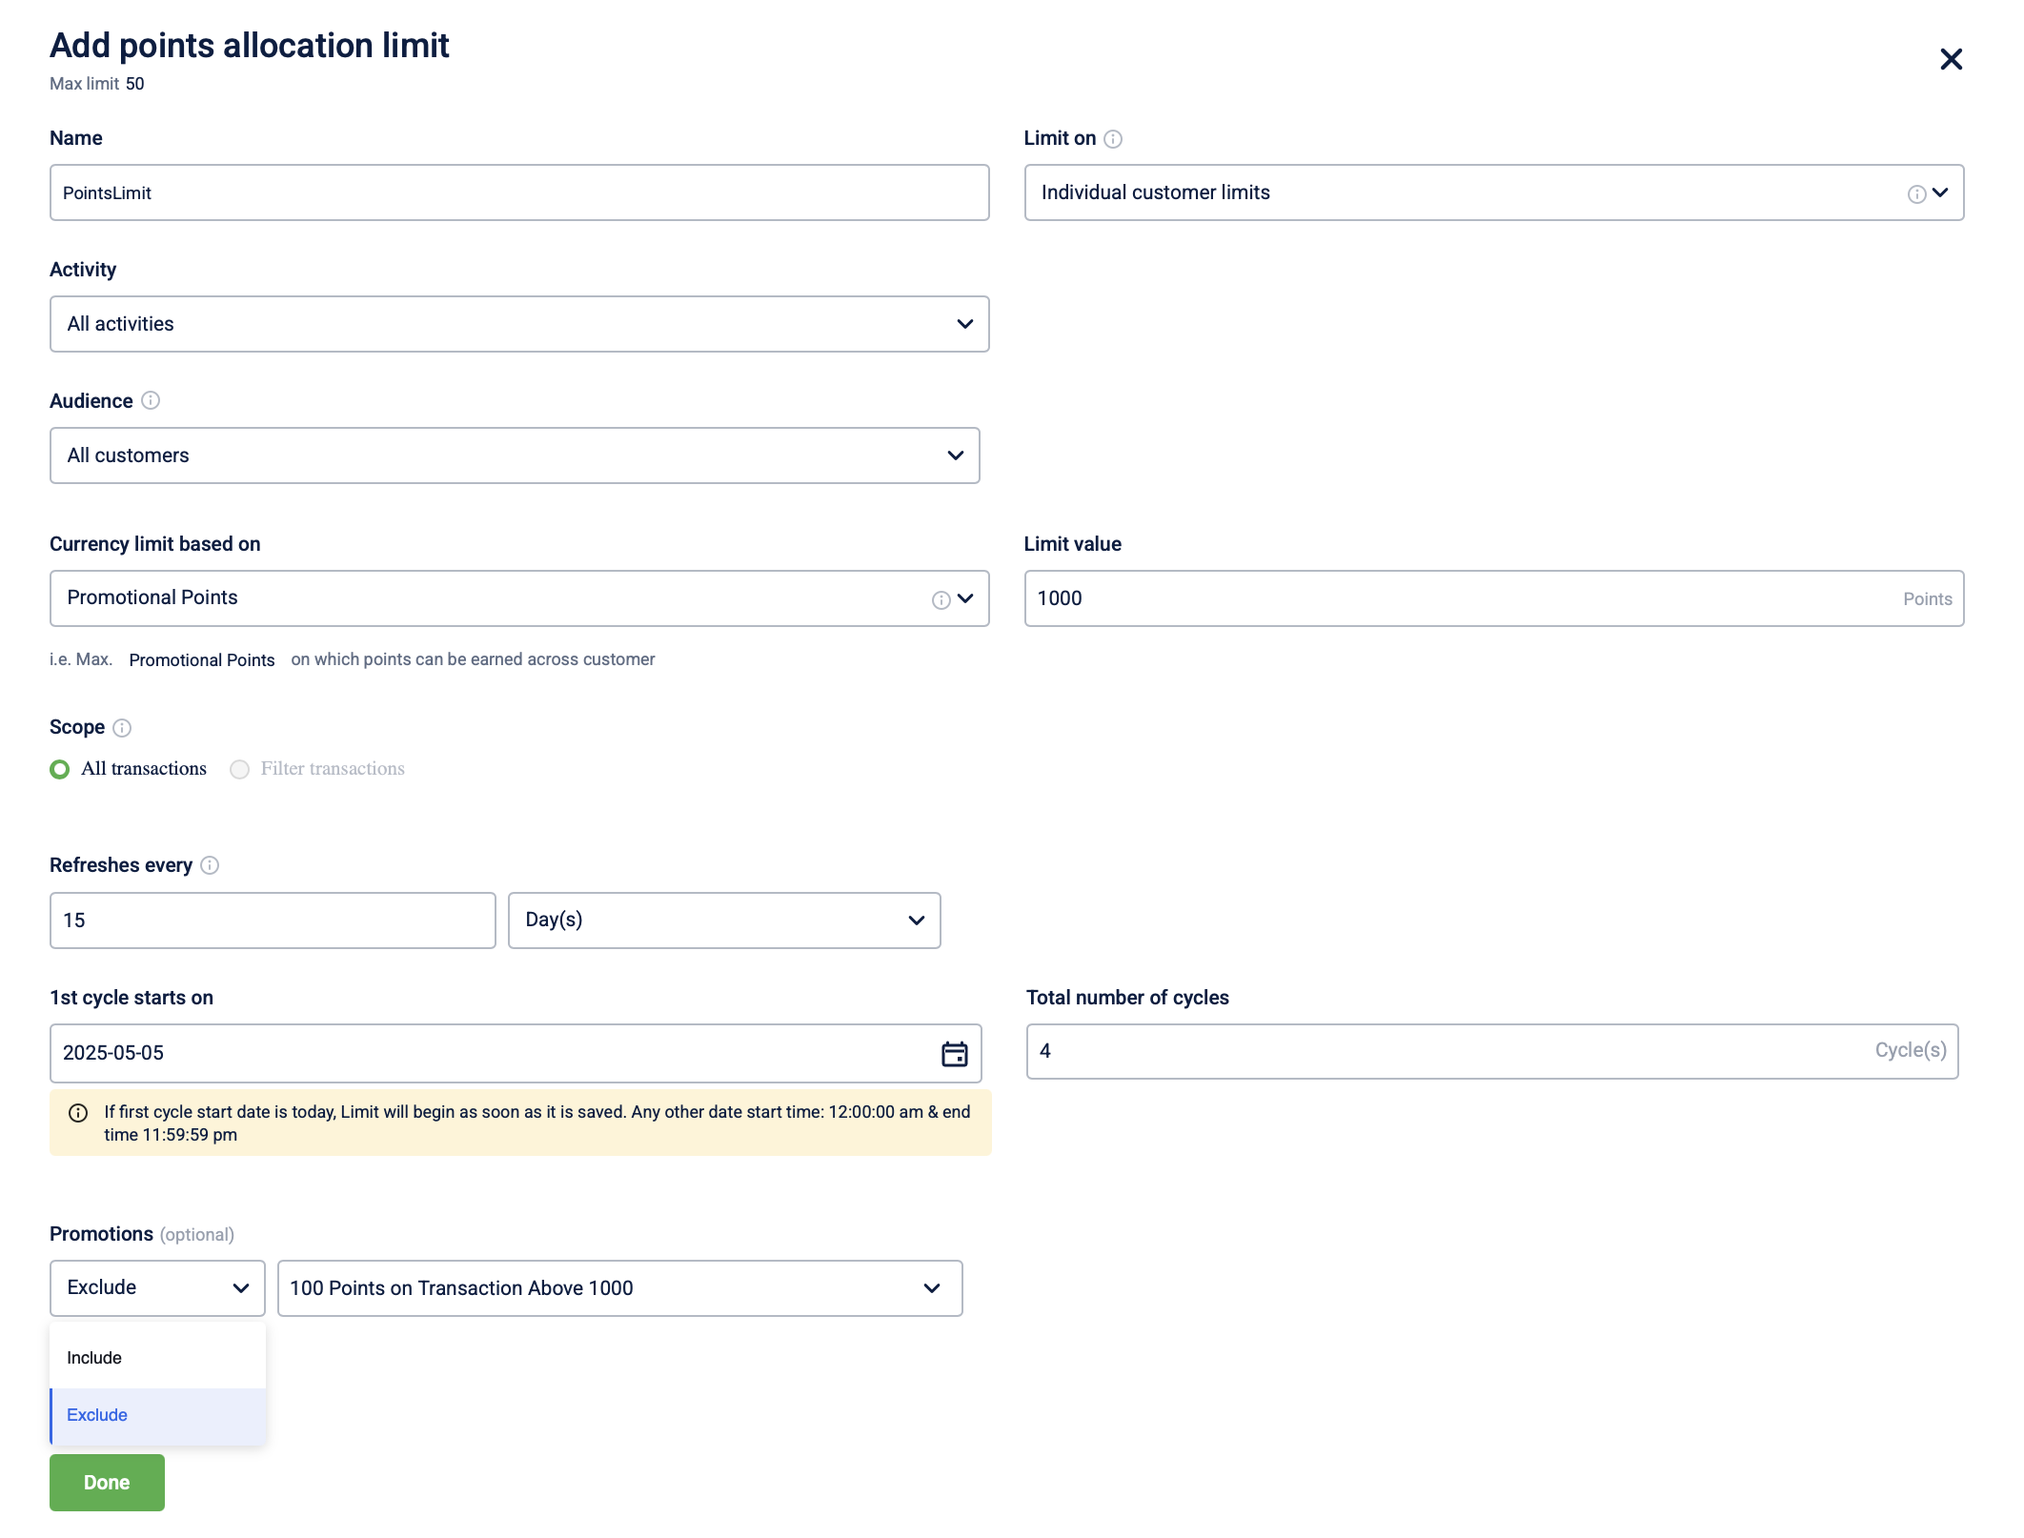Screen dimensions: 2024x1538
Task: Click info icon inside Promotional Points dropdown
Action: (x=941, y=599)
